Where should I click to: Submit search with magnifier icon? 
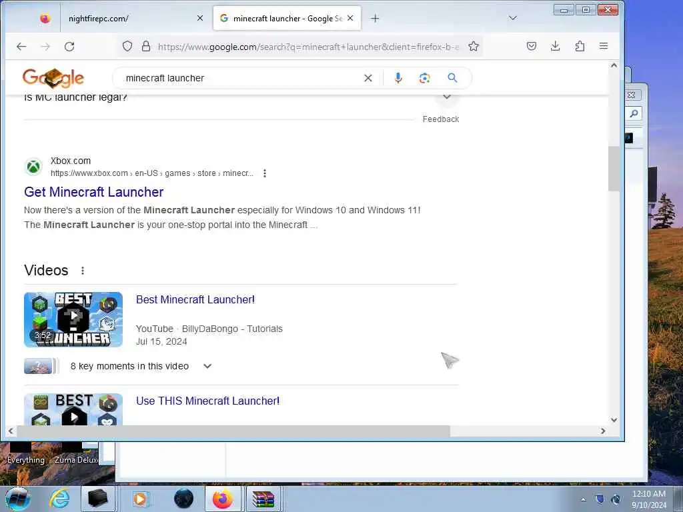tap(453, 78)
